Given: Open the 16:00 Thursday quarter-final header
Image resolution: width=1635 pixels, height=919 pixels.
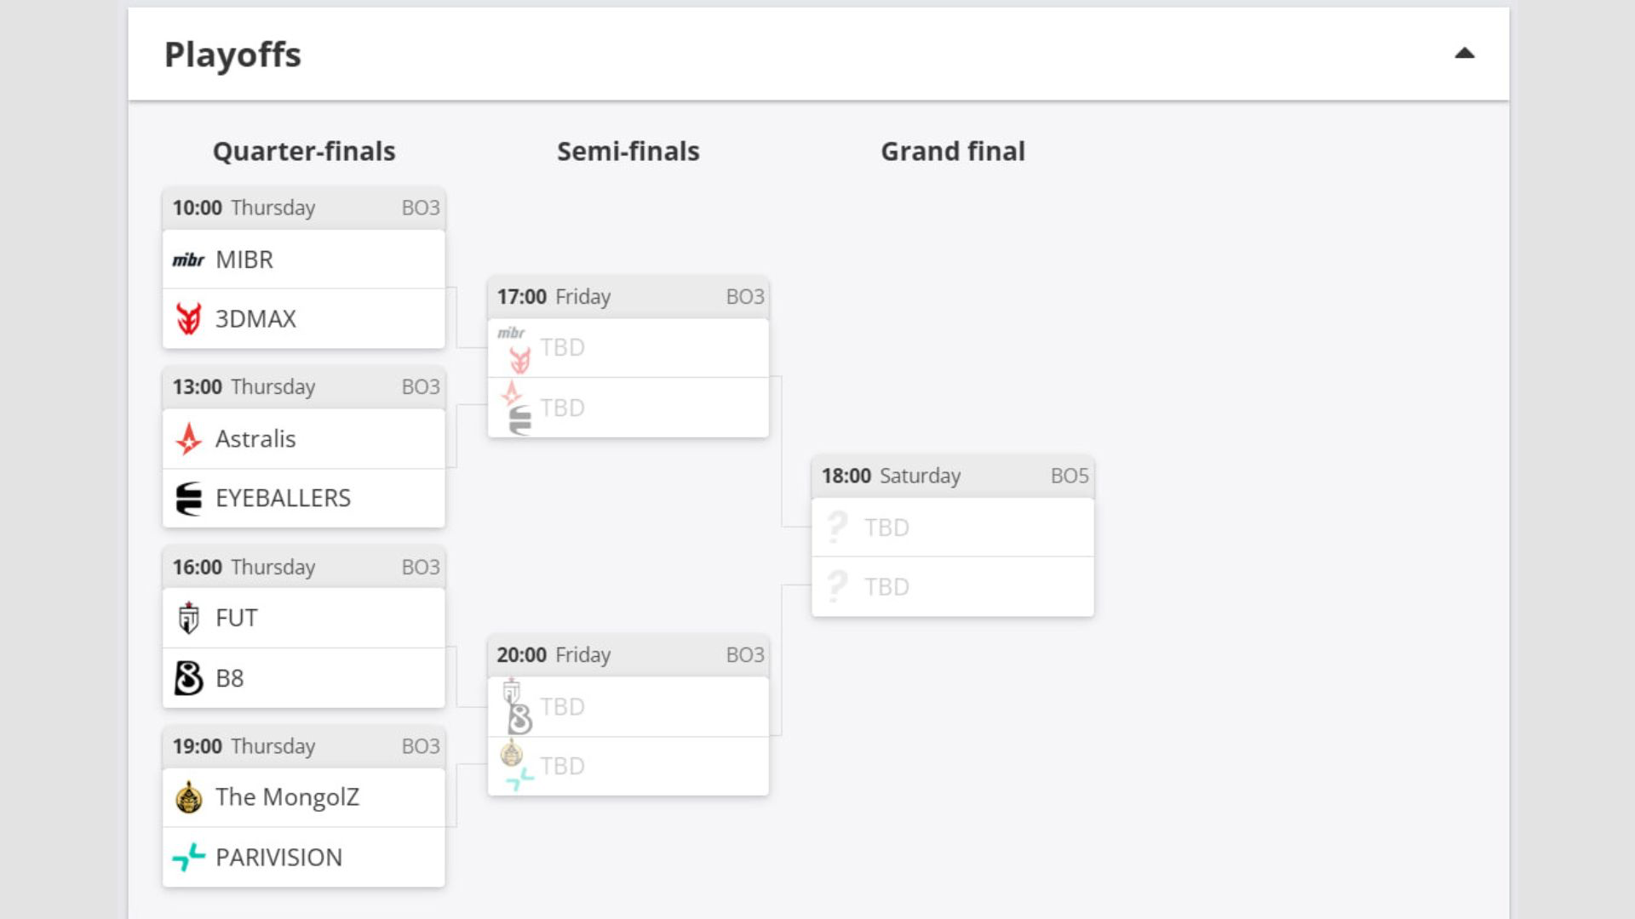Looking at the screenshot, I should coord(304,568).
